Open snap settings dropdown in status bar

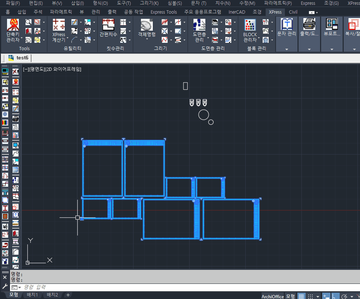pyautogui.click(x=317, y=296)
